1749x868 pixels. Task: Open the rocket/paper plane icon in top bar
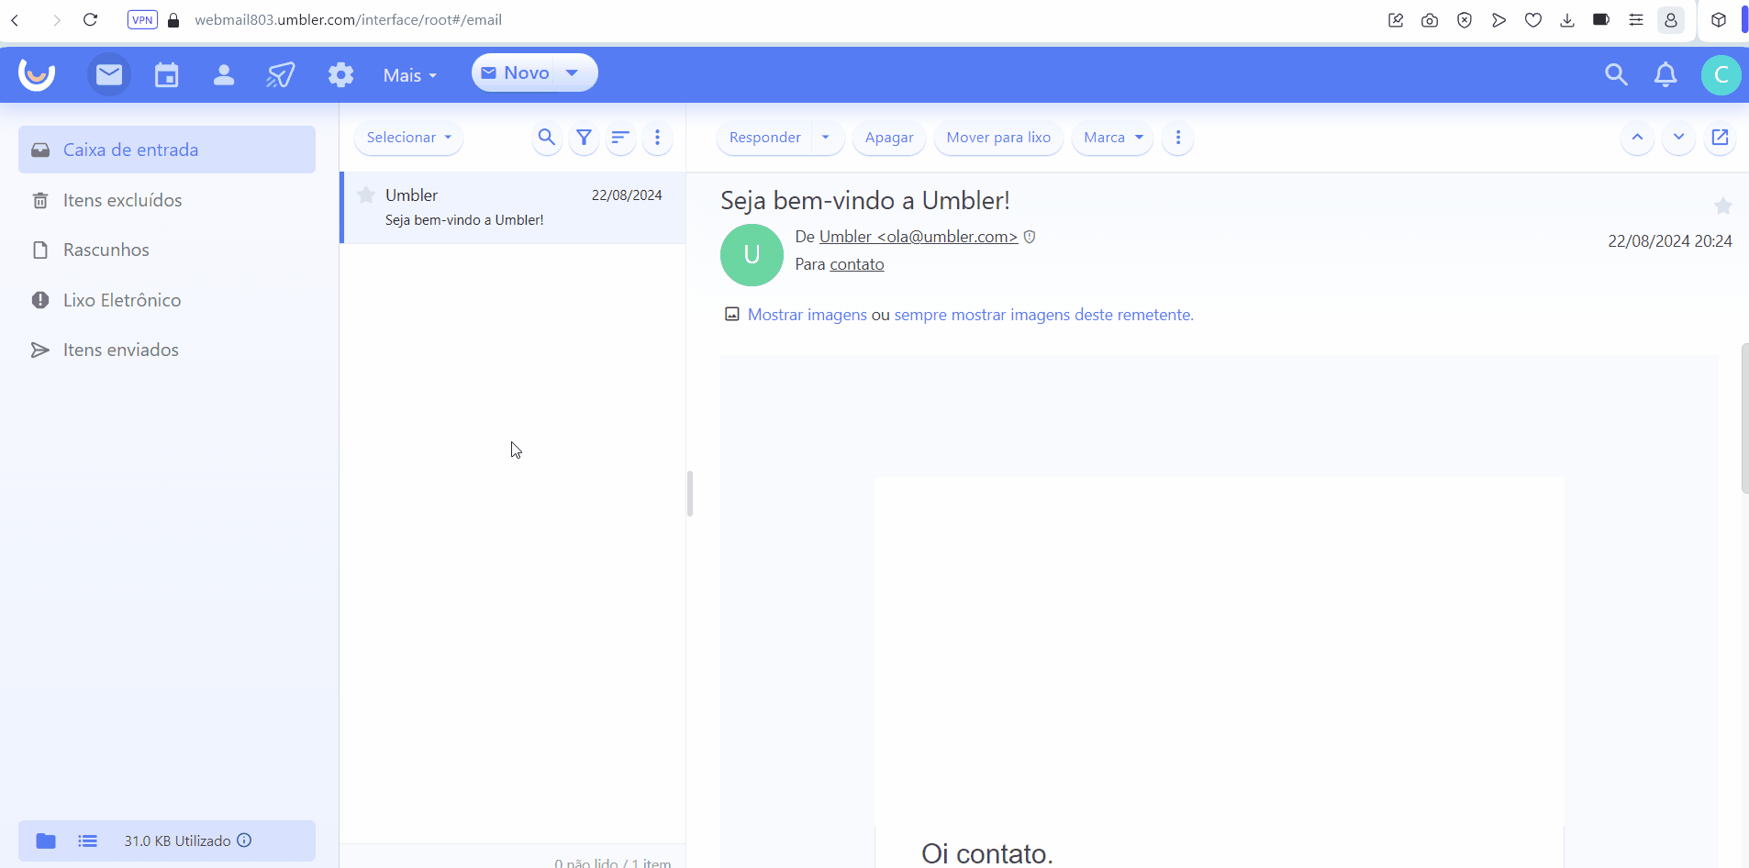281,74
